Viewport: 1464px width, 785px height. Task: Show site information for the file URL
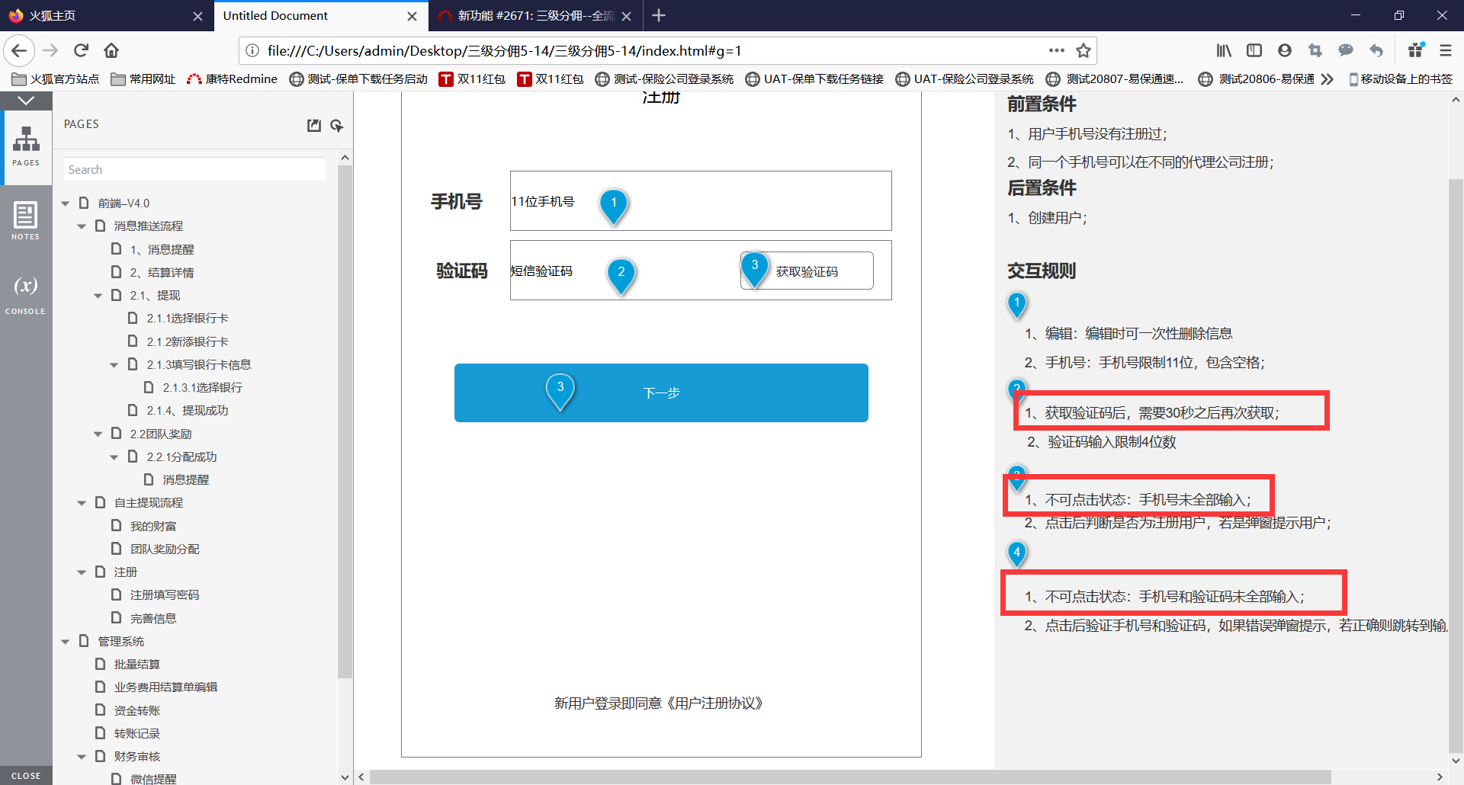tap(252, 50)
